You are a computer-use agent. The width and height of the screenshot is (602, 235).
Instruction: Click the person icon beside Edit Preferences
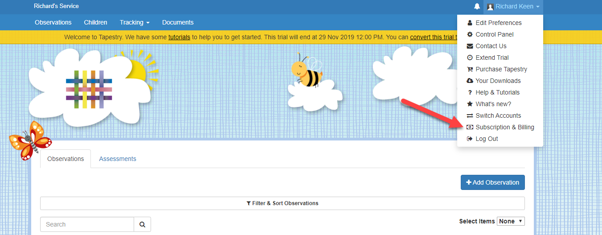point(470,23)
